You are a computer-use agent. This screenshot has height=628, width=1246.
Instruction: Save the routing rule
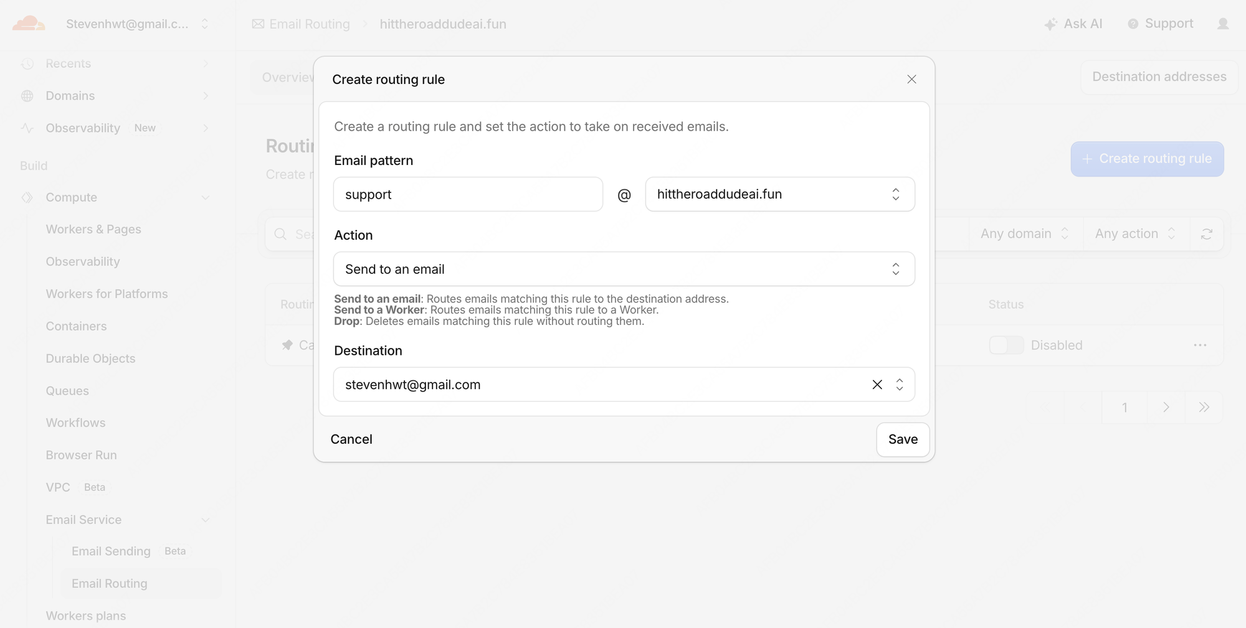[903, 439]
